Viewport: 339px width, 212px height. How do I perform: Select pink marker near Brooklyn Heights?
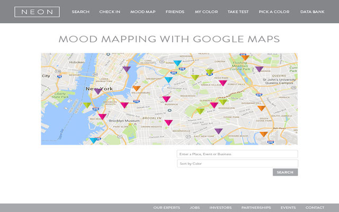tap(124, 105)
